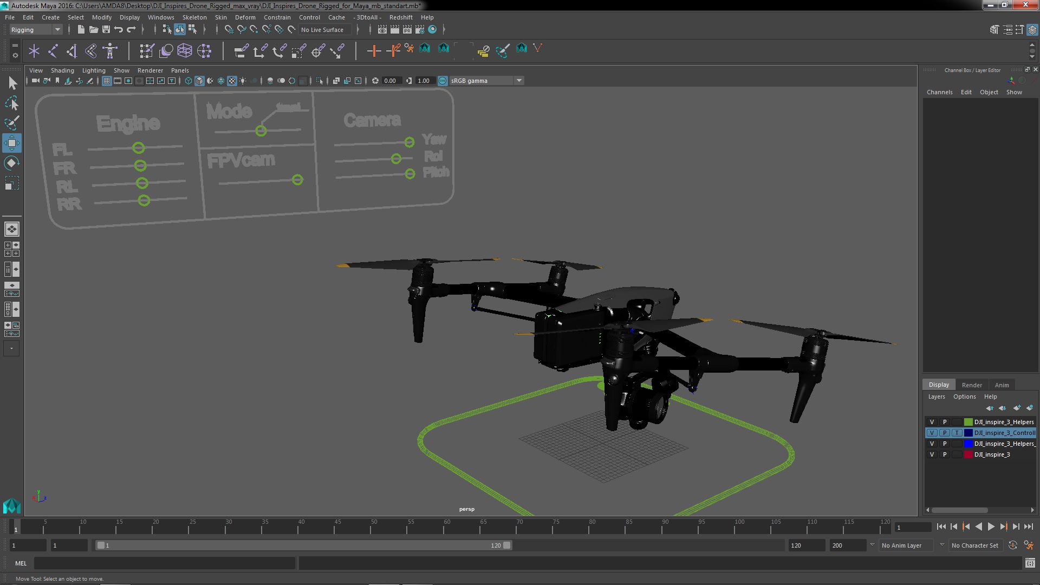The width and height of the screenshot is (1040, 585).
Task: Switch to the Anim layer tab
Action: [x=1002, y=385]
